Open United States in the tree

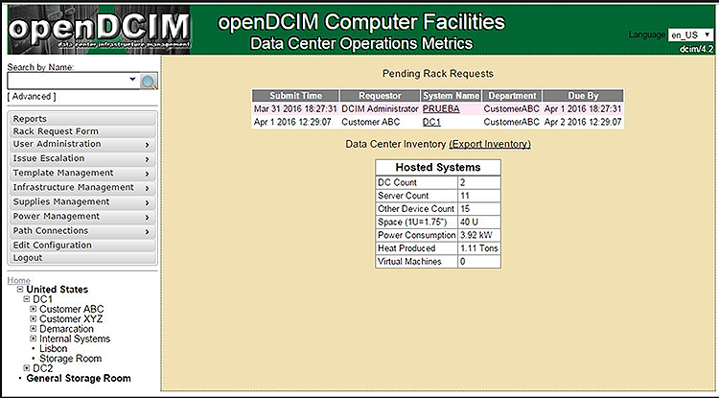(58, 290)
